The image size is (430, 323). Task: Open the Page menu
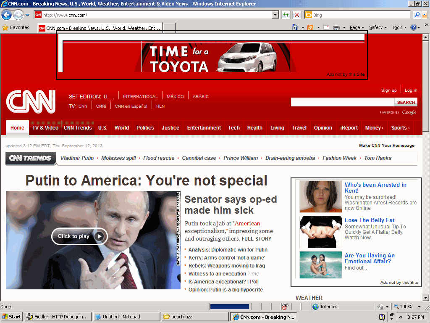pyautogui.click(x=357, y=27)
